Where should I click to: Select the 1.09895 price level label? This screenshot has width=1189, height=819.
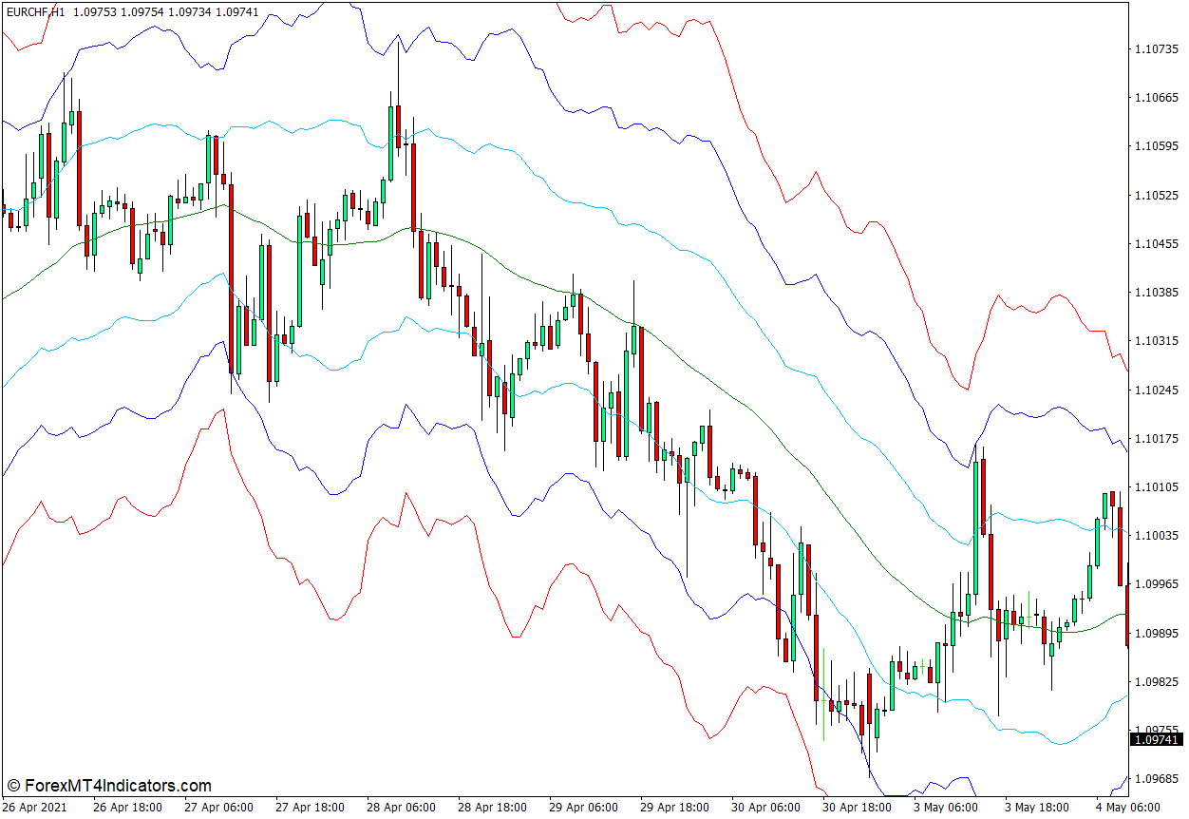pyautogui.click(x=1156, y=634)
